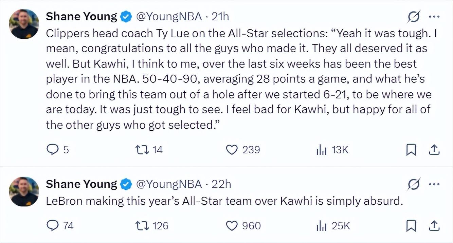This screenshot has height=243, width=453.
Task: View analytics showing 25K views
Action: coord(321,226)
